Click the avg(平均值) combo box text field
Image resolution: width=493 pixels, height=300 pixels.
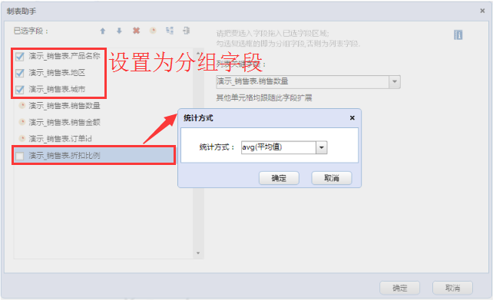279,147
